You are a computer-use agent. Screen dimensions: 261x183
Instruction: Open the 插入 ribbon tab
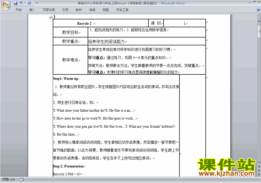pos(32,10)
